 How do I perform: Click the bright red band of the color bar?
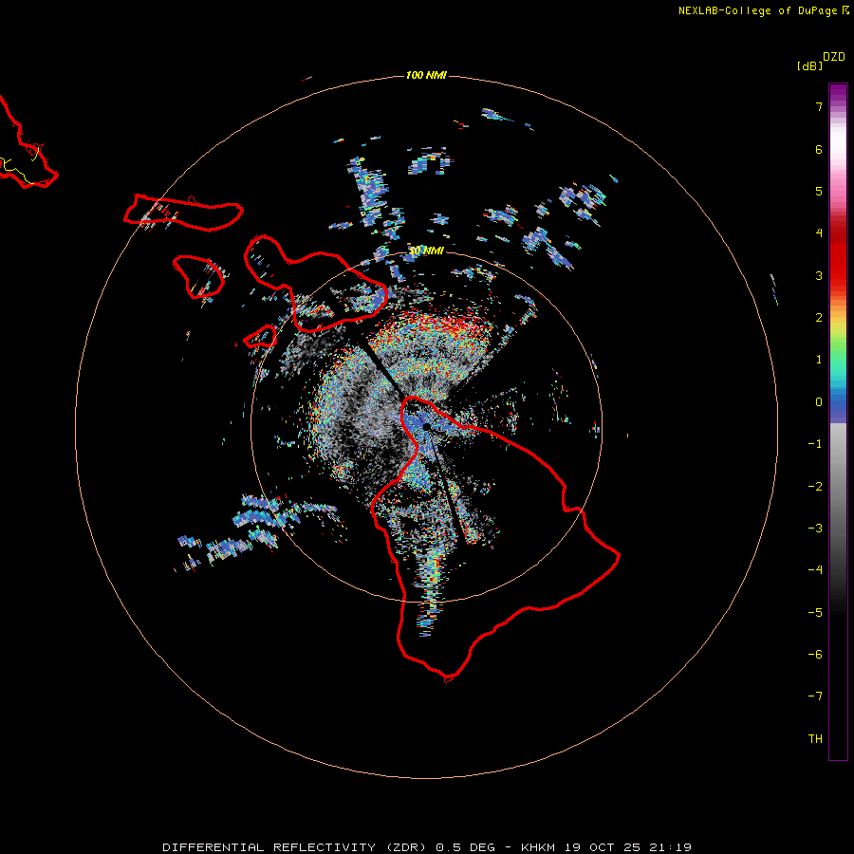(x=838, y=259)
